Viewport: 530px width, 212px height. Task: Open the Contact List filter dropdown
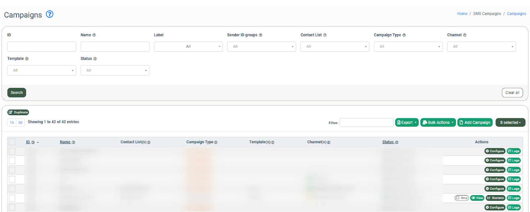[x=335, y=47]
